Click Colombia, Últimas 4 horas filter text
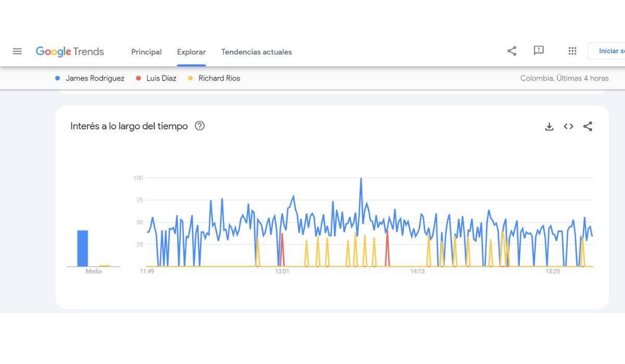625x364 pixels. tap(564, 79)
